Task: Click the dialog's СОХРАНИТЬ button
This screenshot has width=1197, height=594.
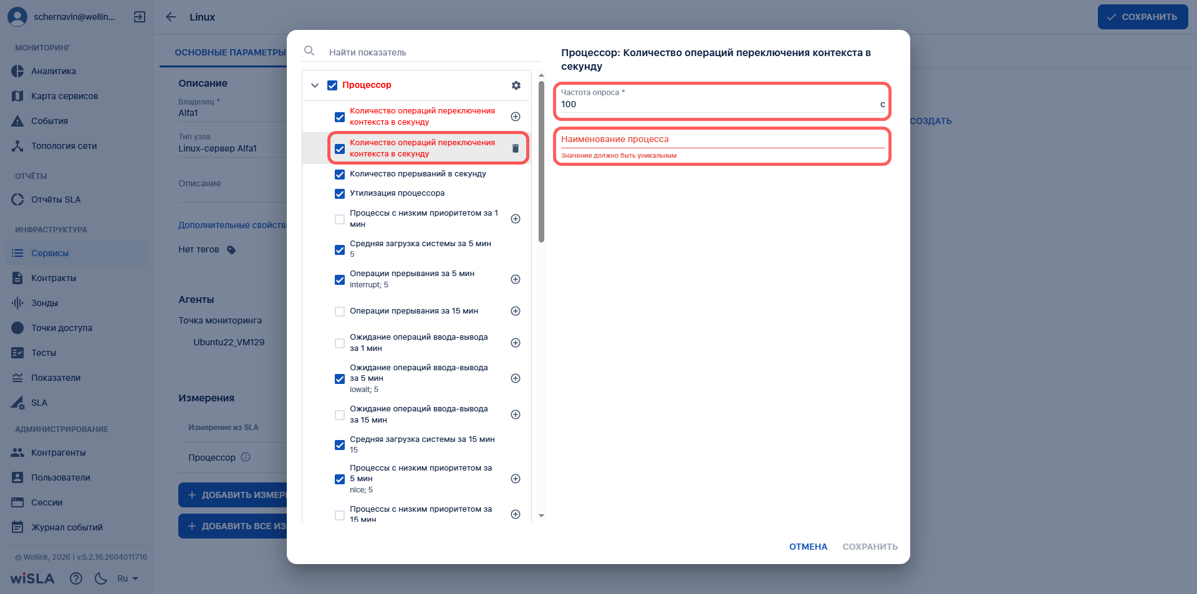Action: pyautogui.click(x=870, y=547)
